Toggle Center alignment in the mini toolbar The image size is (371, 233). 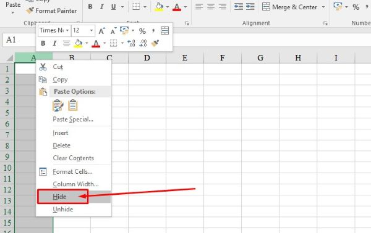click(x=67, y=43)
